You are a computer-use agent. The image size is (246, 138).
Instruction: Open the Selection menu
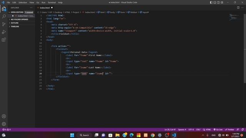[23, 3]
